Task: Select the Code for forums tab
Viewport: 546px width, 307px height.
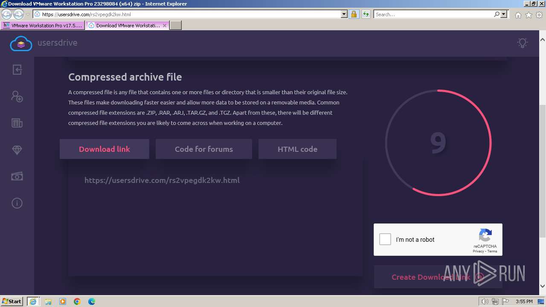Action: [204, 149]
